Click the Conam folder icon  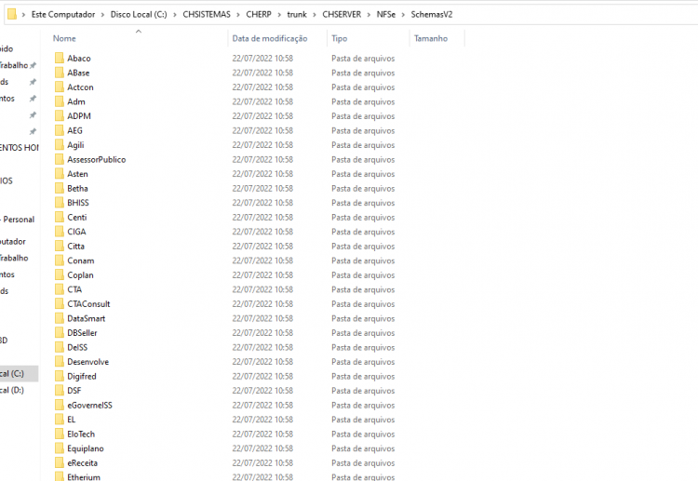(60, 261)
